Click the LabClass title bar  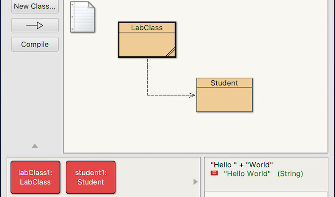click(x=147, y=28)
